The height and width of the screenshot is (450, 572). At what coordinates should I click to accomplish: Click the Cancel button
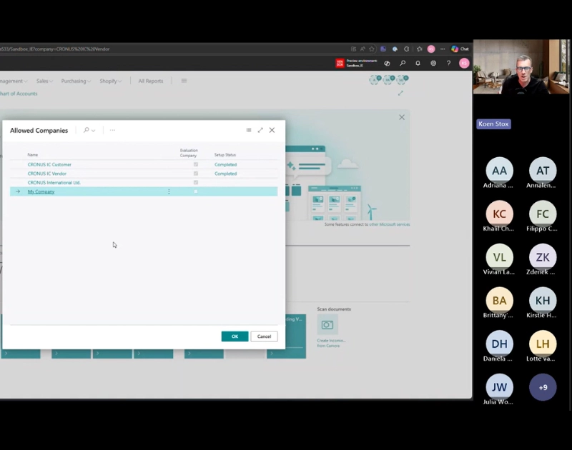coord(264,336)
